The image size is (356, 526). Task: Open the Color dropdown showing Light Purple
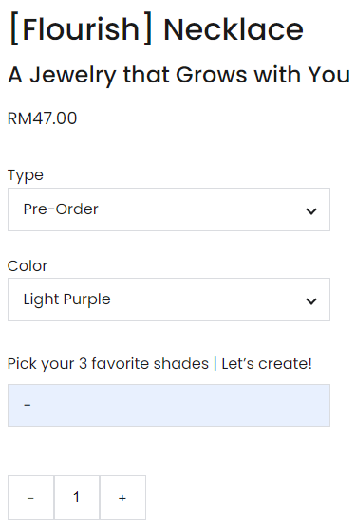coord(169,299)
